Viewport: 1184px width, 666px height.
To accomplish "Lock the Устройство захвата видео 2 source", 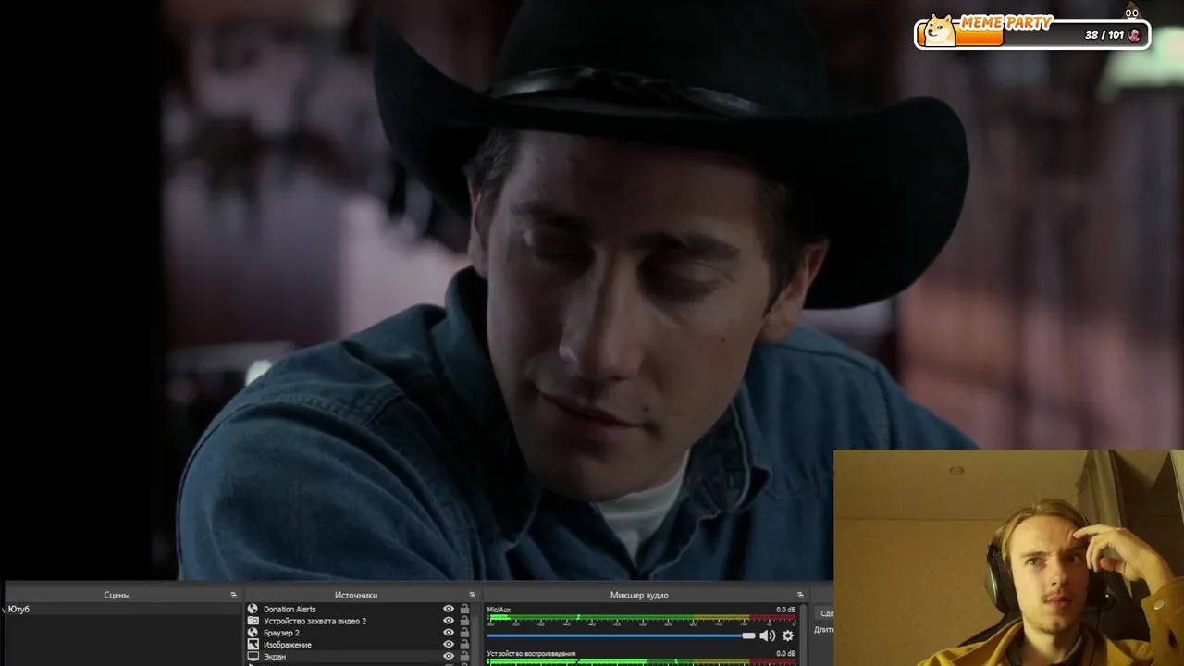I will [464, 621].
